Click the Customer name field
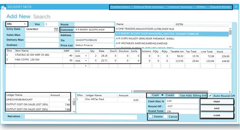This screenshot has height=130, width=240. 94,30
